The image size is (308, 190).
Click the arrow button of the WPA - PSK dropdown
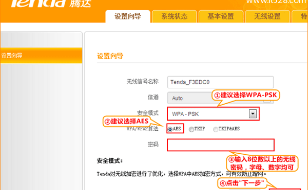click(x=253, y=113)
